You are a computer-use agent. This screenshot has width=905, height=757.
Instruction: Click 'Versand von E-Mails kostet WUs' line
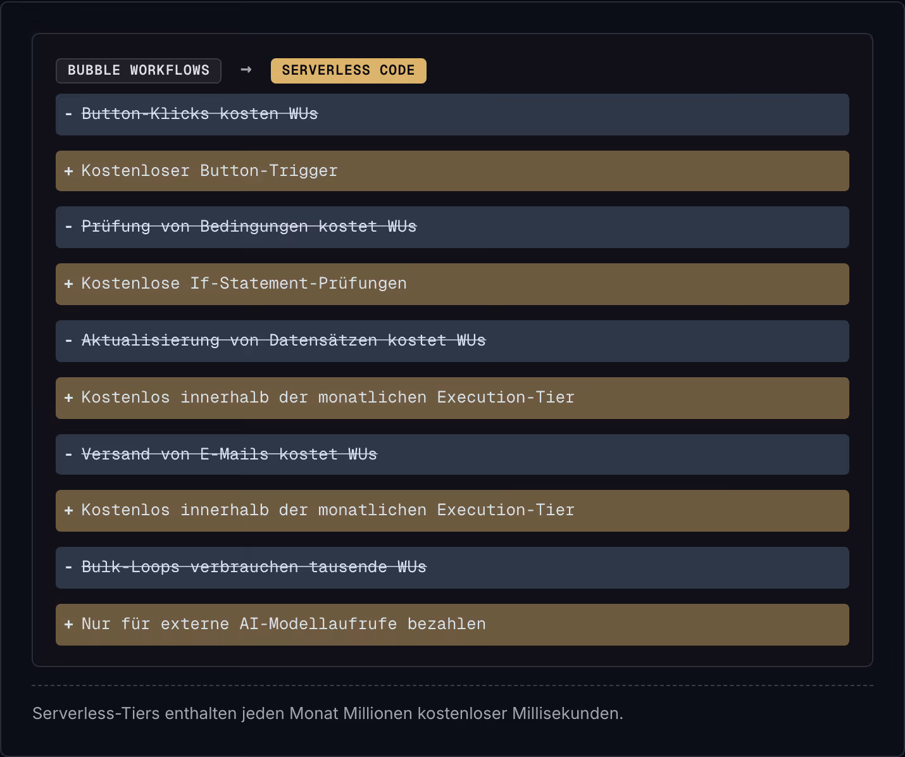[x=453, y=454]
